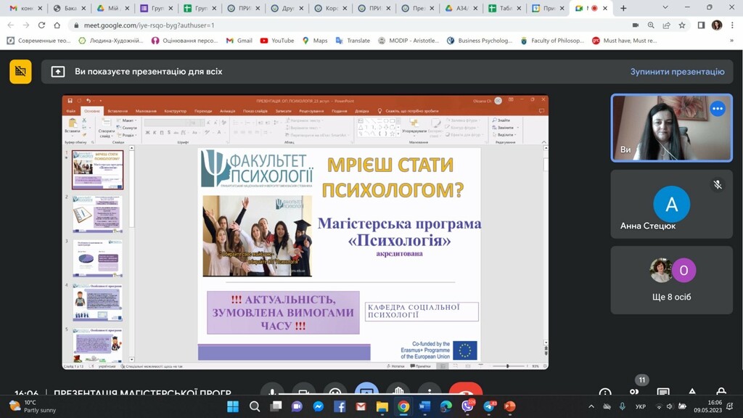Image resolution: width=743 pixels, height=418 pixels.
Task: Toggle the raise hand button in Meet
Action: 397,392
